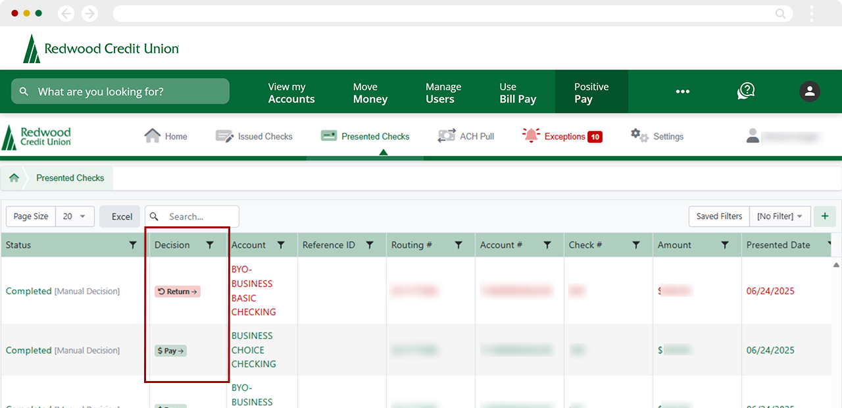The image size is (842, 408).
Task: Click the address bar search magnifier
Action: pyautogui.click(x=780, y=13)
